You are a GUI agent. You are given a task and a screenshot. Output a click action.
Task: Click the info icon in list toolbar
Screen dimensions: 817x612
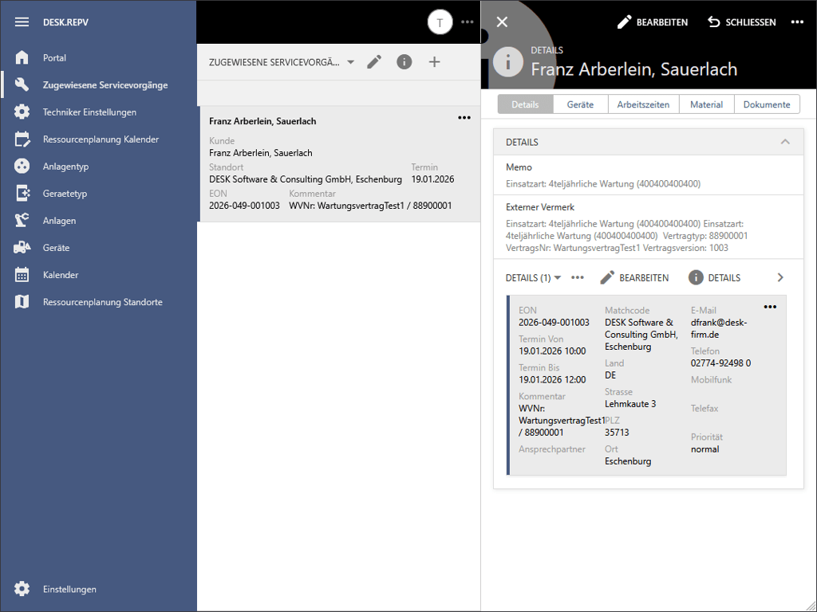405,62
